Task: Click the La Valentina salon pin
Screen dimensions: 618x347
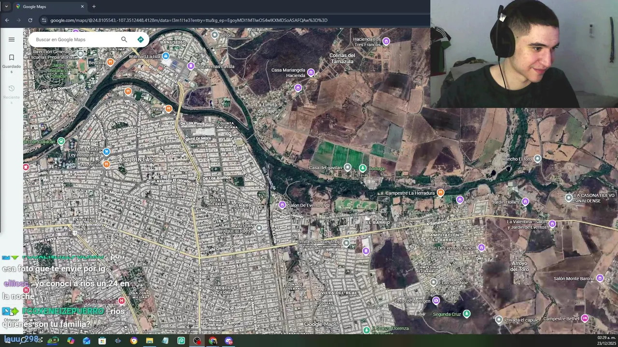Action: pos(552,224)
